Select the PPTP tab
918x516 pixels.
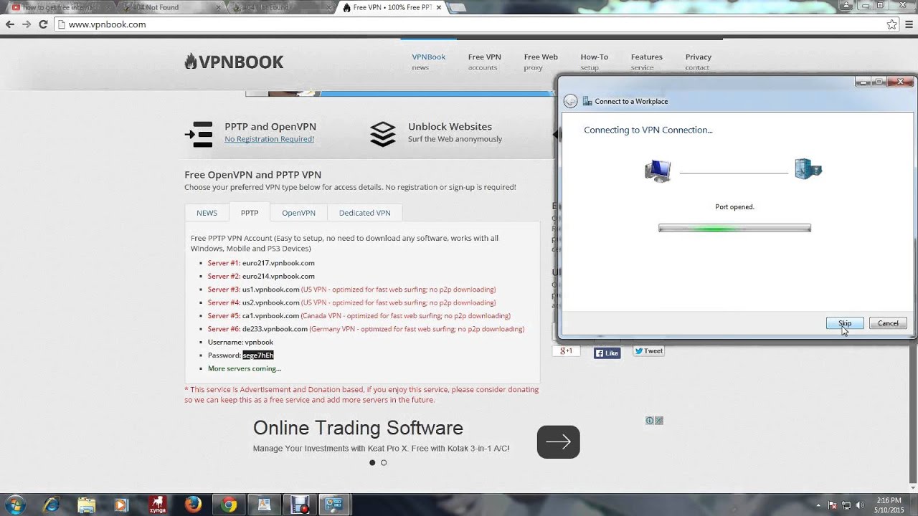(x=250, y=213)
